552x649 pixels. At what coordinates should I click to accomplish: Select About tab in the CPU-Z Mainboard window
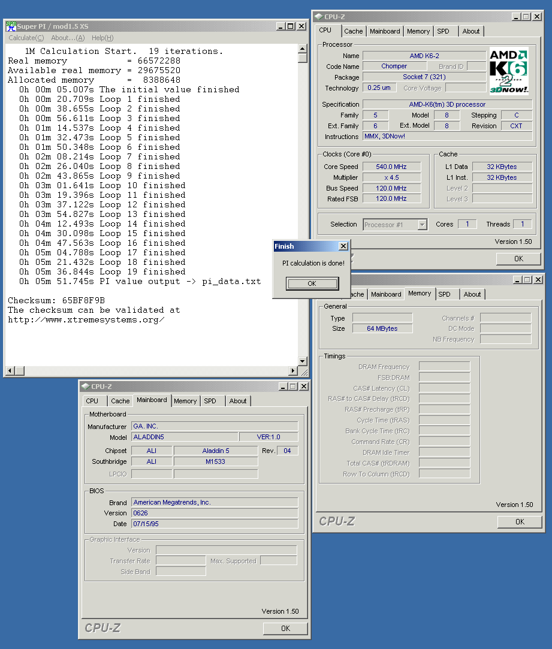(238, 401)
